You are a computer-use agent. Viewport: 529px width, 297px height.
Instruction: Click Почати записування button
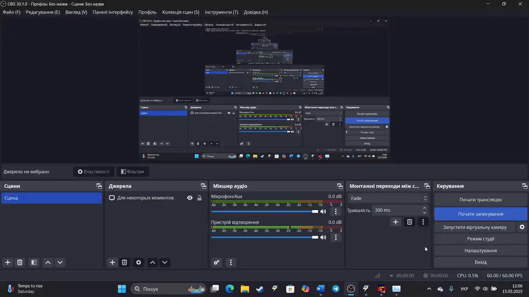point(480,214)
